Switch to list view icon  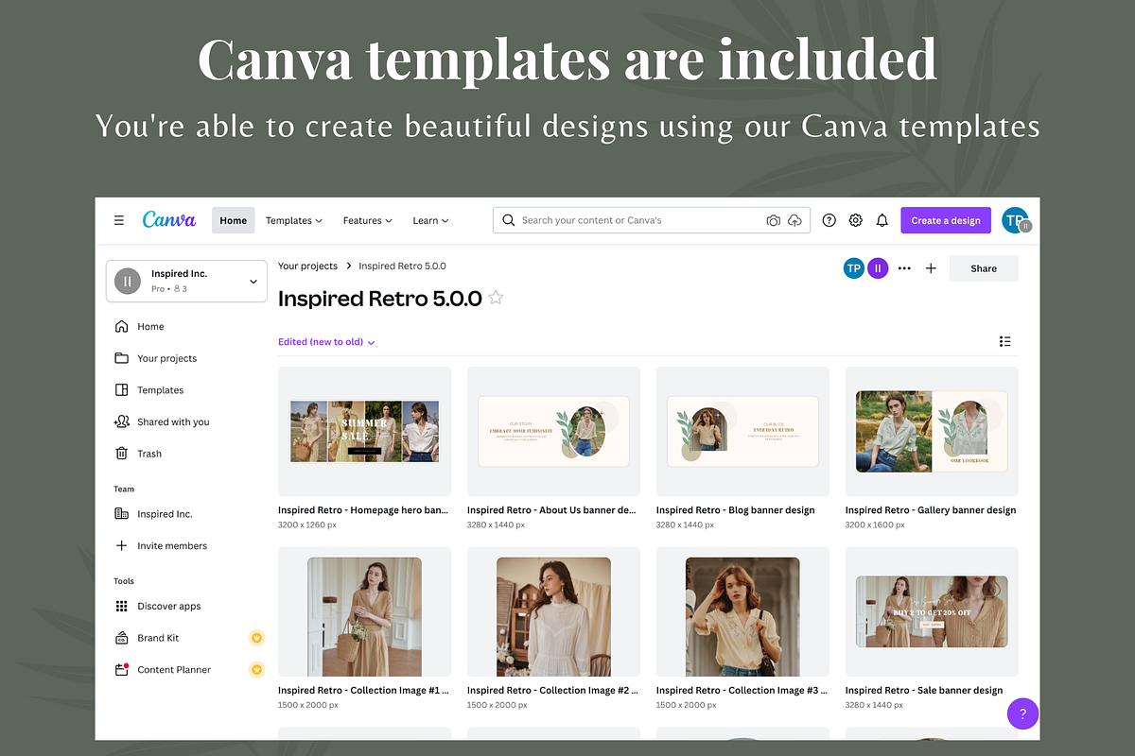coord(1005,341)
